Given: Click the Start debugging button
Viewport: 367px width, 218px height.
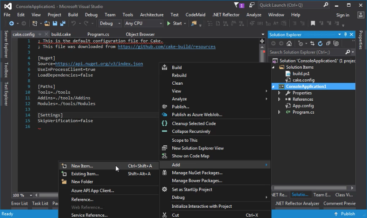Looking at the screenshot, I should (x=175, y=23).
